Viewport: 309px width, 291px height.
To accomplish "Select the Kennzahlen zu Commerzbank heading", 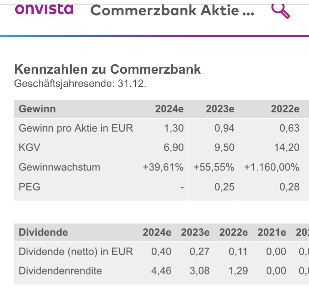I will [108, 69].
